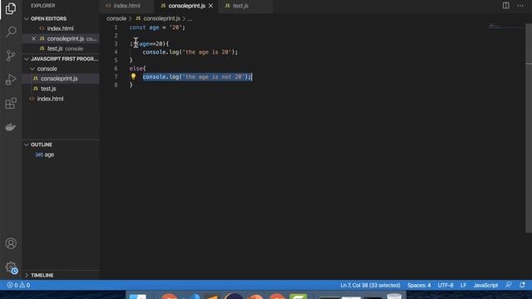Viewport: 532px width, 299px height.
Task: Open the Search view in activity bar
Action: point(11,32)
